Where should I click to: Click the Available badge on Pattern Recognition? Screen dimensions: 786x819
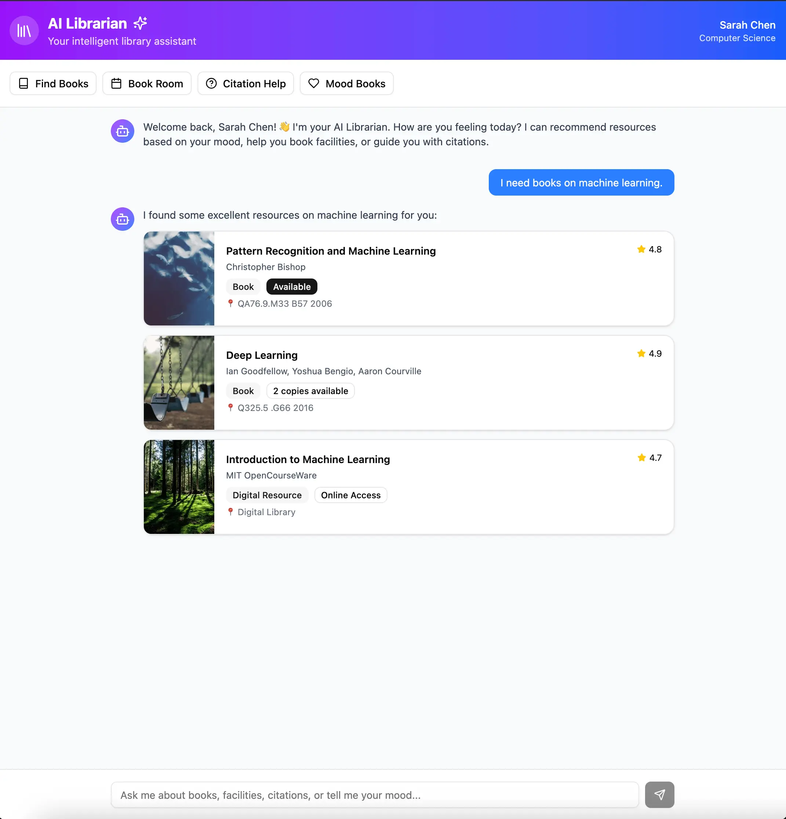click(292, 287)
